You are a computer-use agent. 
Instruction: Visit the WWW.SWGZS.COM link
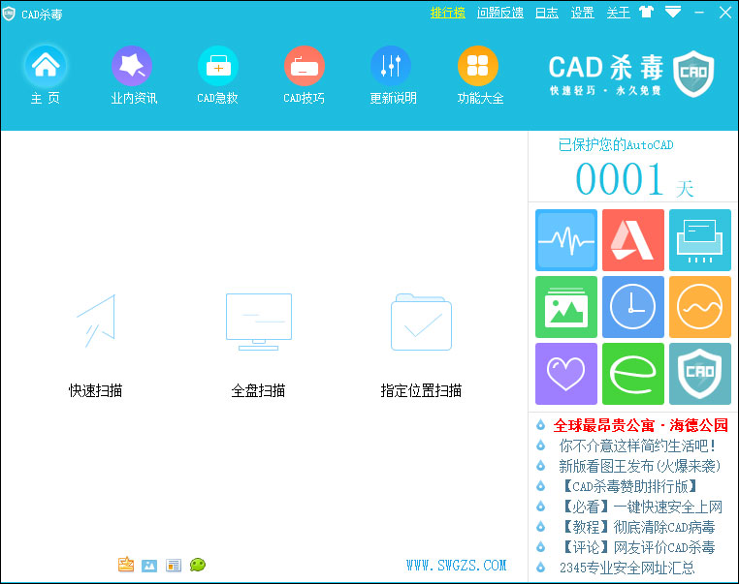(456, 566)
